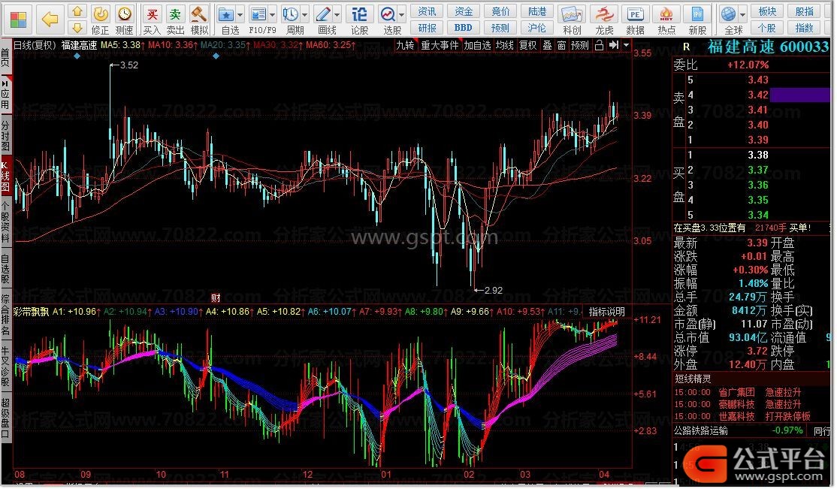
Task: Switch to the 自选股 sidebar tab
Action: pos(5,270)
